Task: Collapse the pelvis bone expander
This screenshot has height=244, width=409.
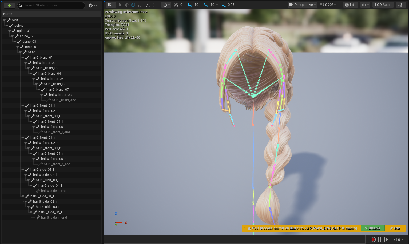Action: [x=7, y=26]
